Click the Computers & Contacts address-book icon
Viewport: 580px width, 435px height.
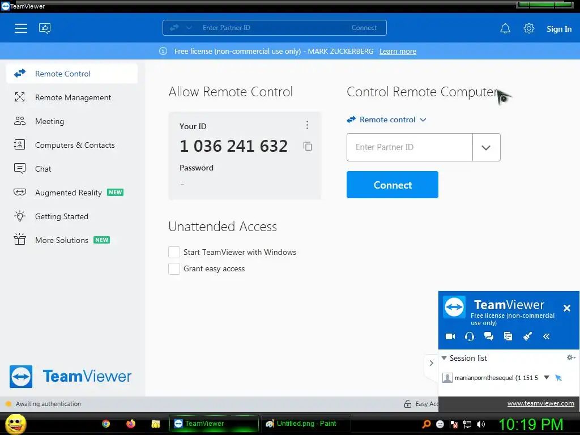tap(20, 144)
